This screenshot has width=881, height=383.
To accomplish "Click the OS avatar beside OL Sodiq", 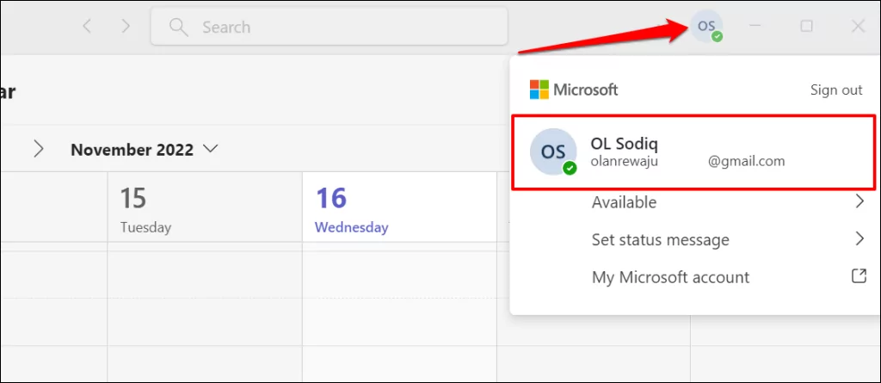I will coord(552,152).
